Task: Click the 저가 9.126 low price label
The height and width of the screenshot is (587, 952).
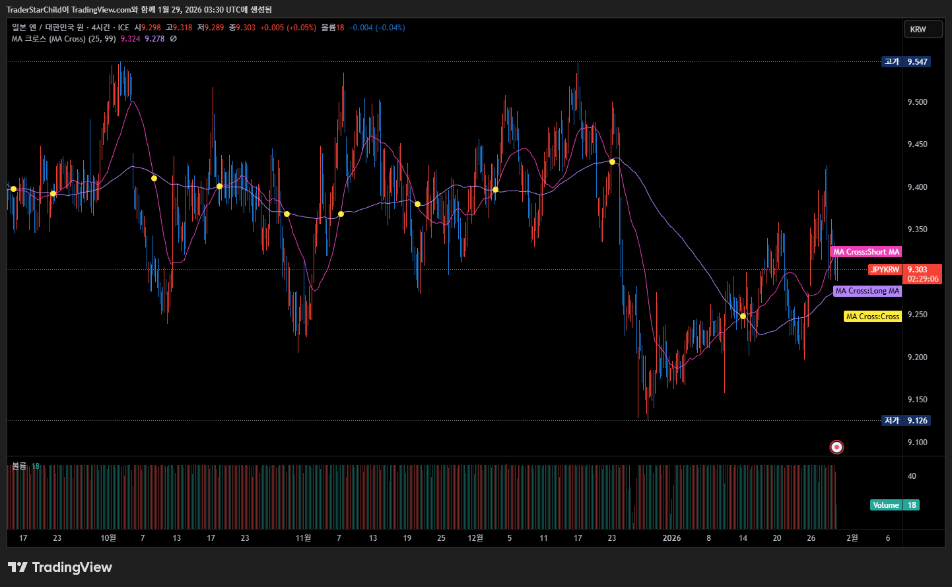Action: pyautogui.click(x=906, y=421)
